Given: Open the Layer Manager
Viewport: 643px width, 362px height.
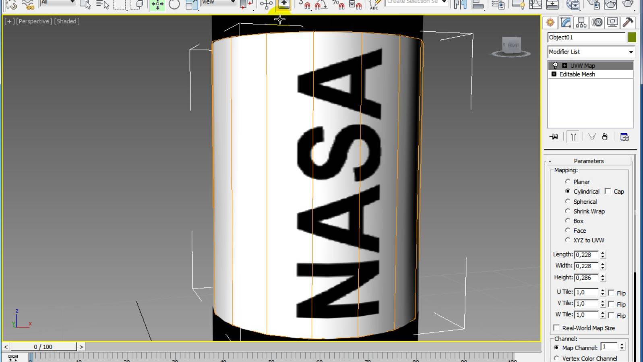Looking at the screenshot, I should pyautogui.click(x=498, y=4).
